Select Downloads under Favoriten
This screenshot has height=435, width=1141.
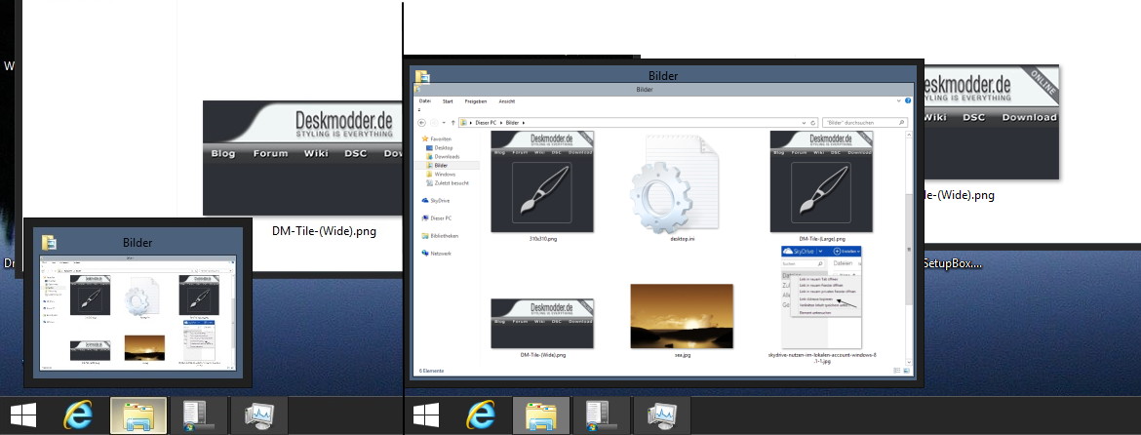coord(443,156)
